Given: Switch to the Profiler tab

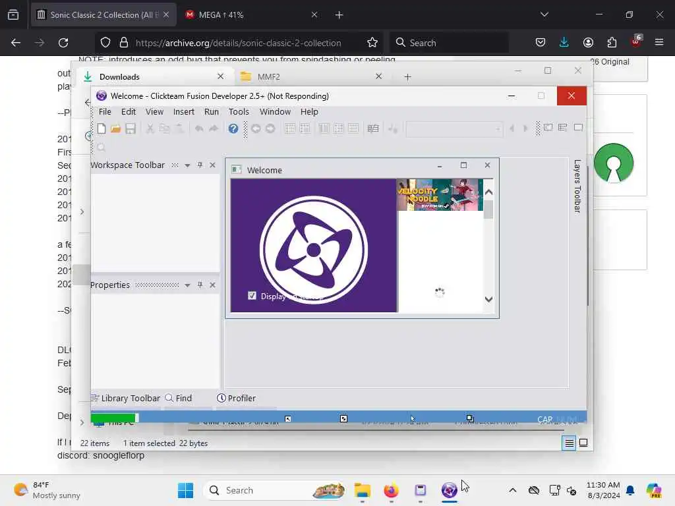Looking at the screenshot, I should click(236, 398).
